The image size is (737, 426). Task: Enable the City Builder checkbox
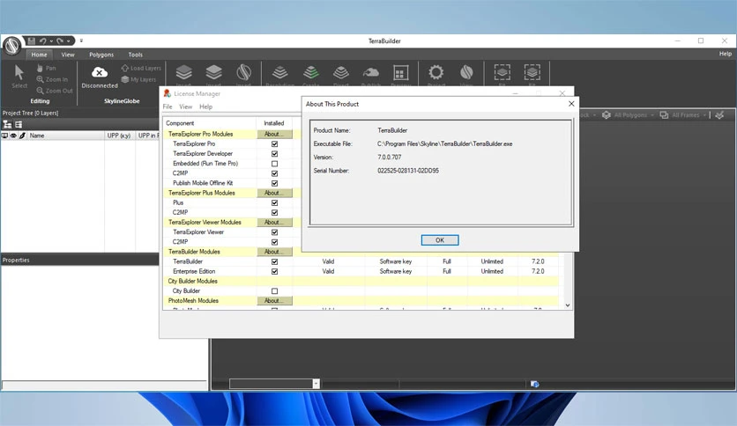tap(274, 290)
